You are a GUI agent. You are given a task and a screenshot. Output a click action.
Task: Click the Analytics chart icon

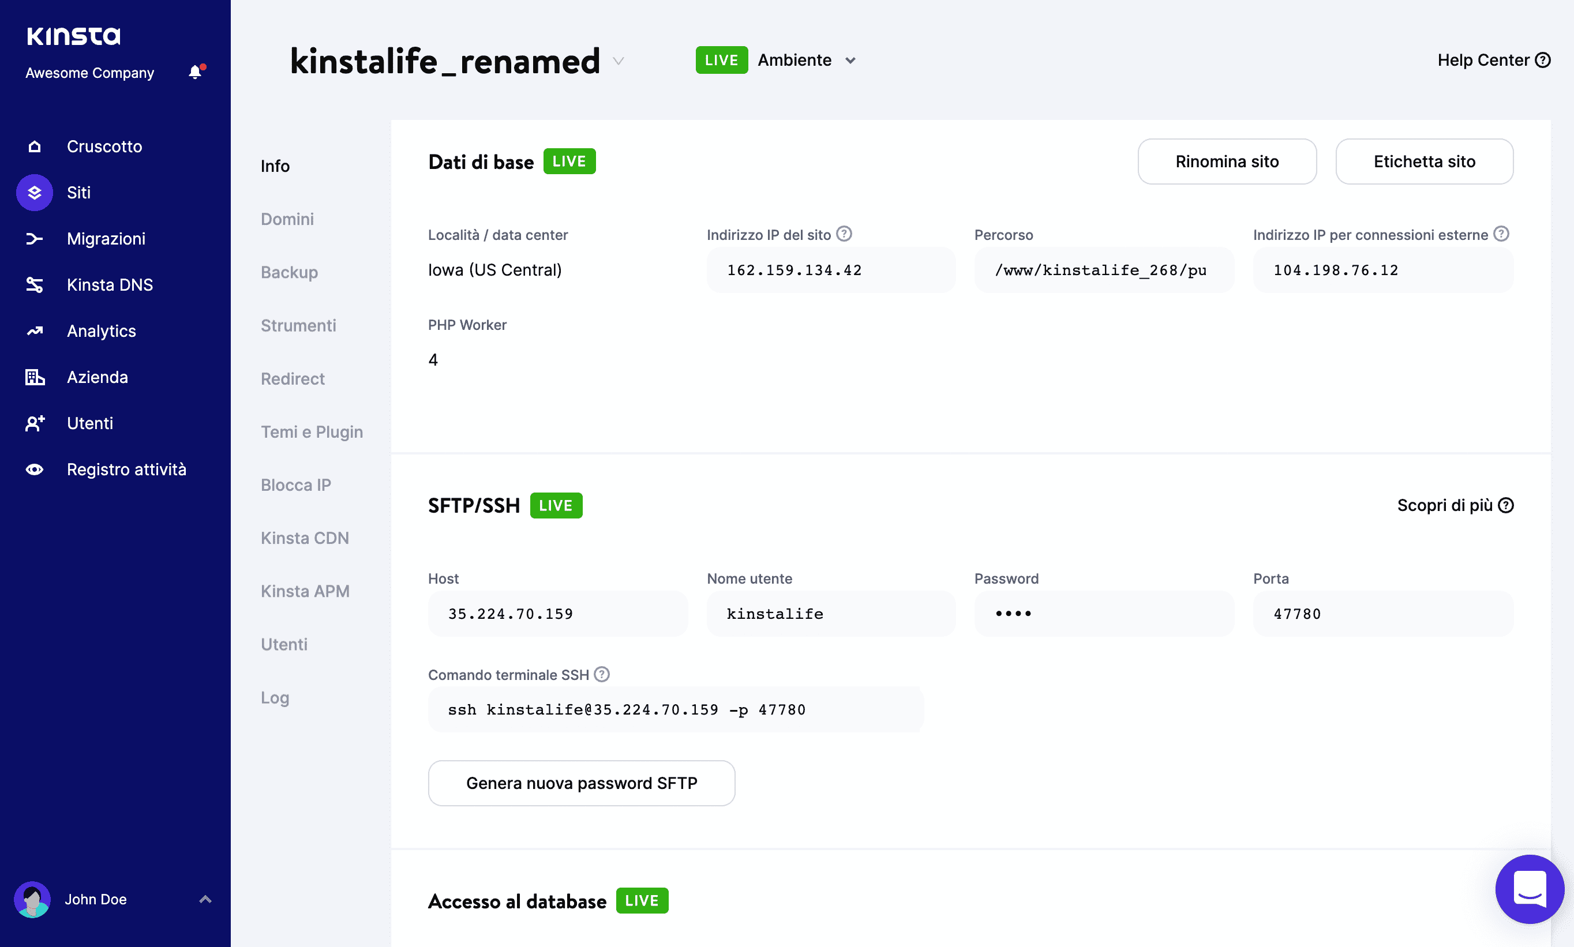35,330
